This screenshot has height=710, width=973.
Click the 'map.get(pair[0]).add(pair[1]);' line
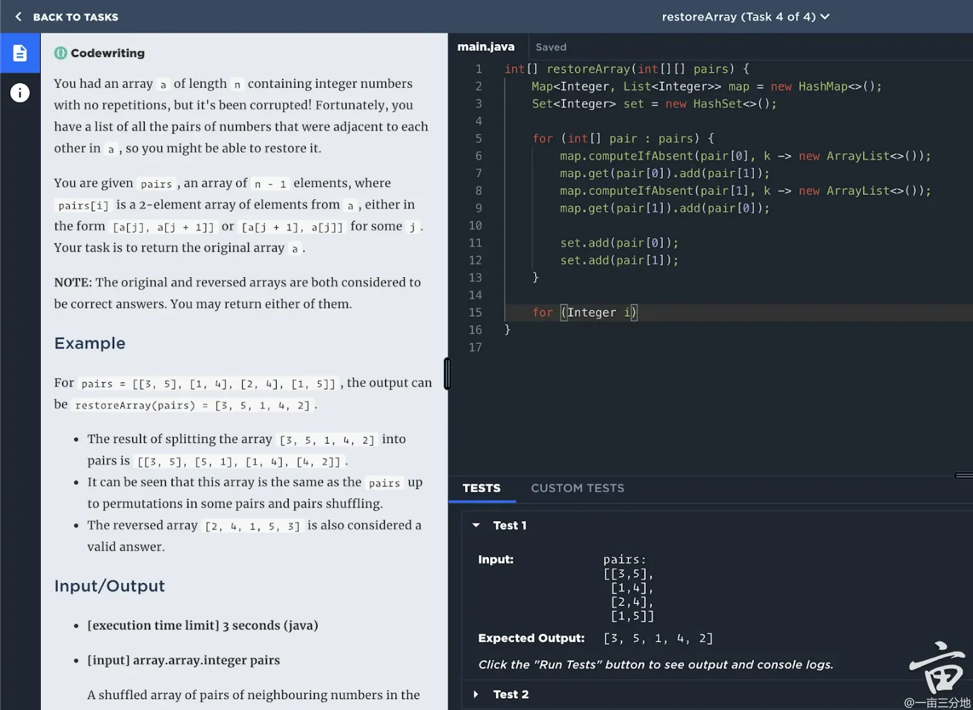click(664, 173)
